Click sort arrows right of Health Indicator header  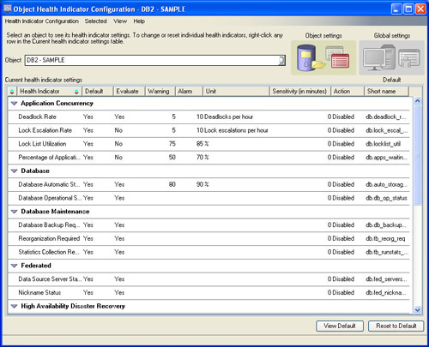click(76, 92)
